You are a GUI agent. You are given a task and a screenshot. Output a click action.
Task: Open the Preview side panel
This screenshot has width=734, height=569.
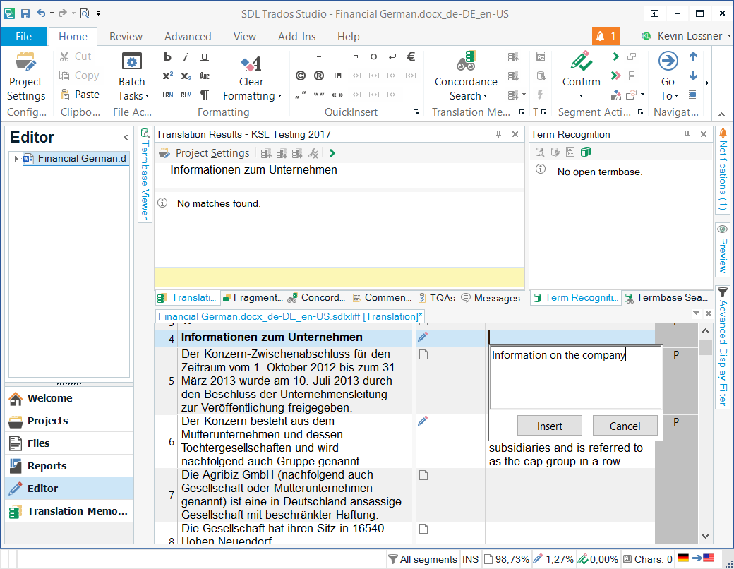(x=723, y=250)
